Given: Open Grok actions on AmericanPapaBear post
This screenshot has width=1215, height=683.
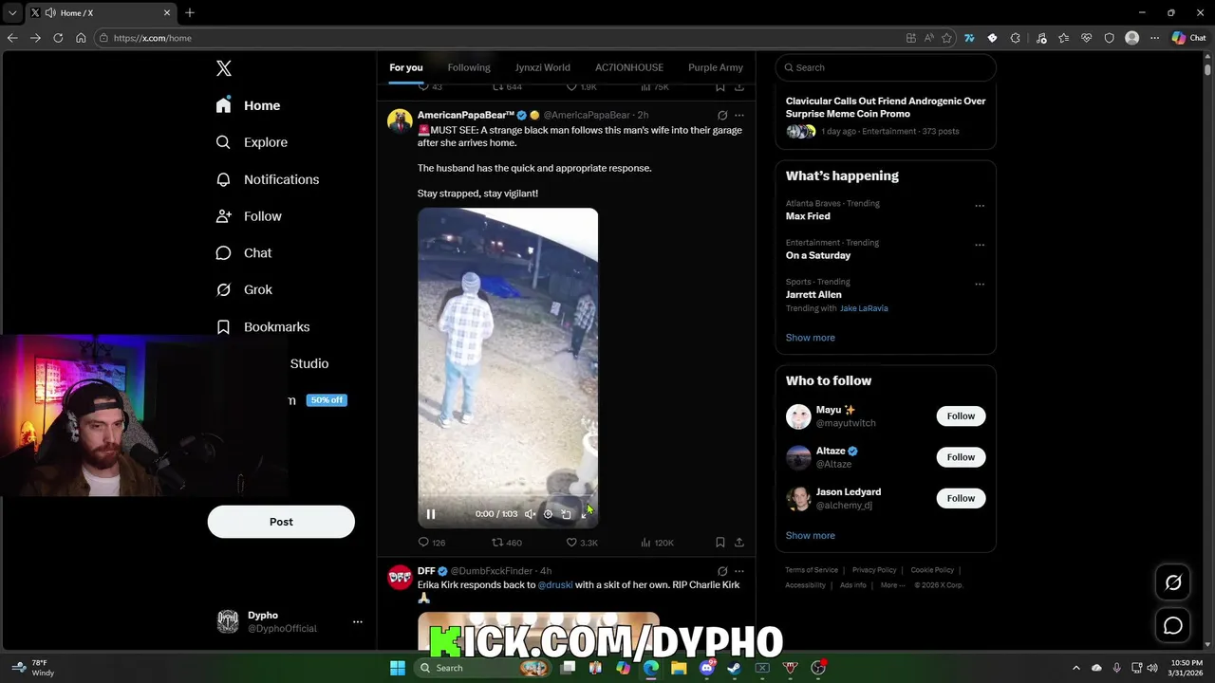Looking at the screenshot, I should point(722,116).
